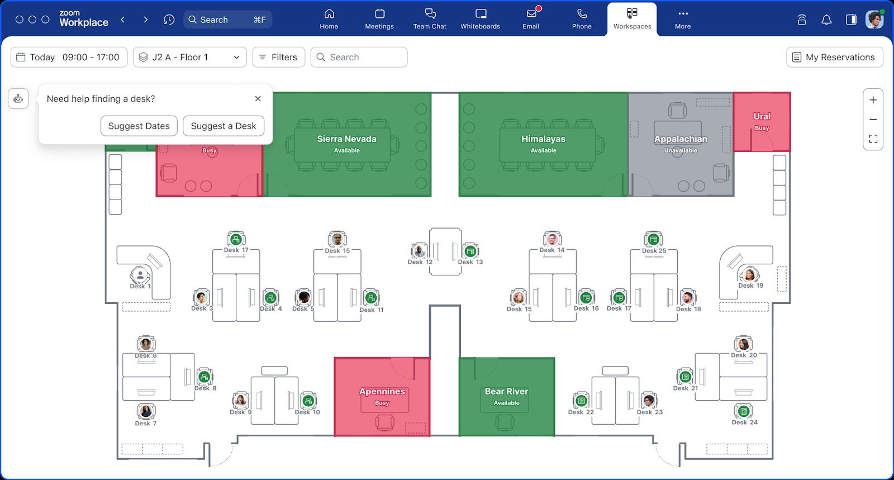Open the date and time picker

(x=69, y=57)
